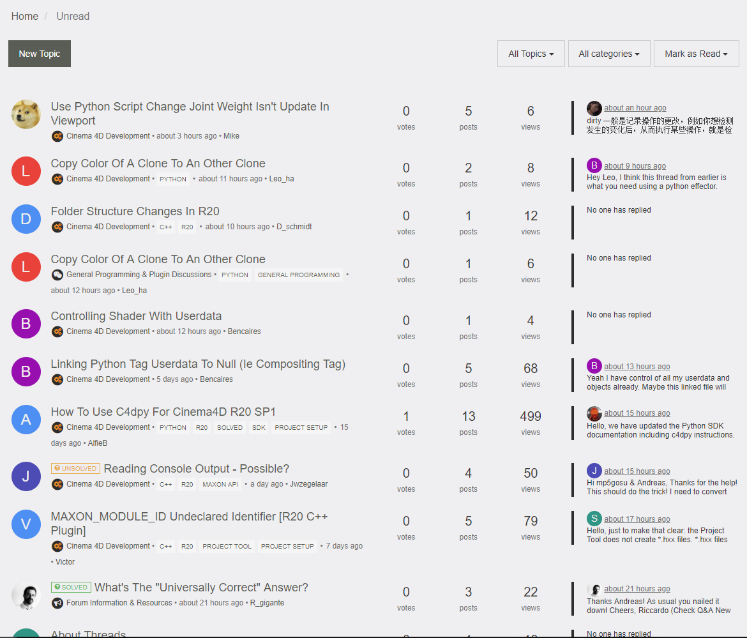The width and height of the screenshot is (747, 638).
Task: Click the purple B avatar beside Controlling Shader With Userdata
Action: [x=26, y=324]
